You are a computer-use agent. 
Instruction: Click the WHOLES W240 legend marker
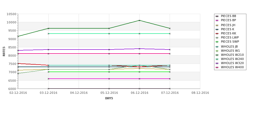[x=217, y=59]
